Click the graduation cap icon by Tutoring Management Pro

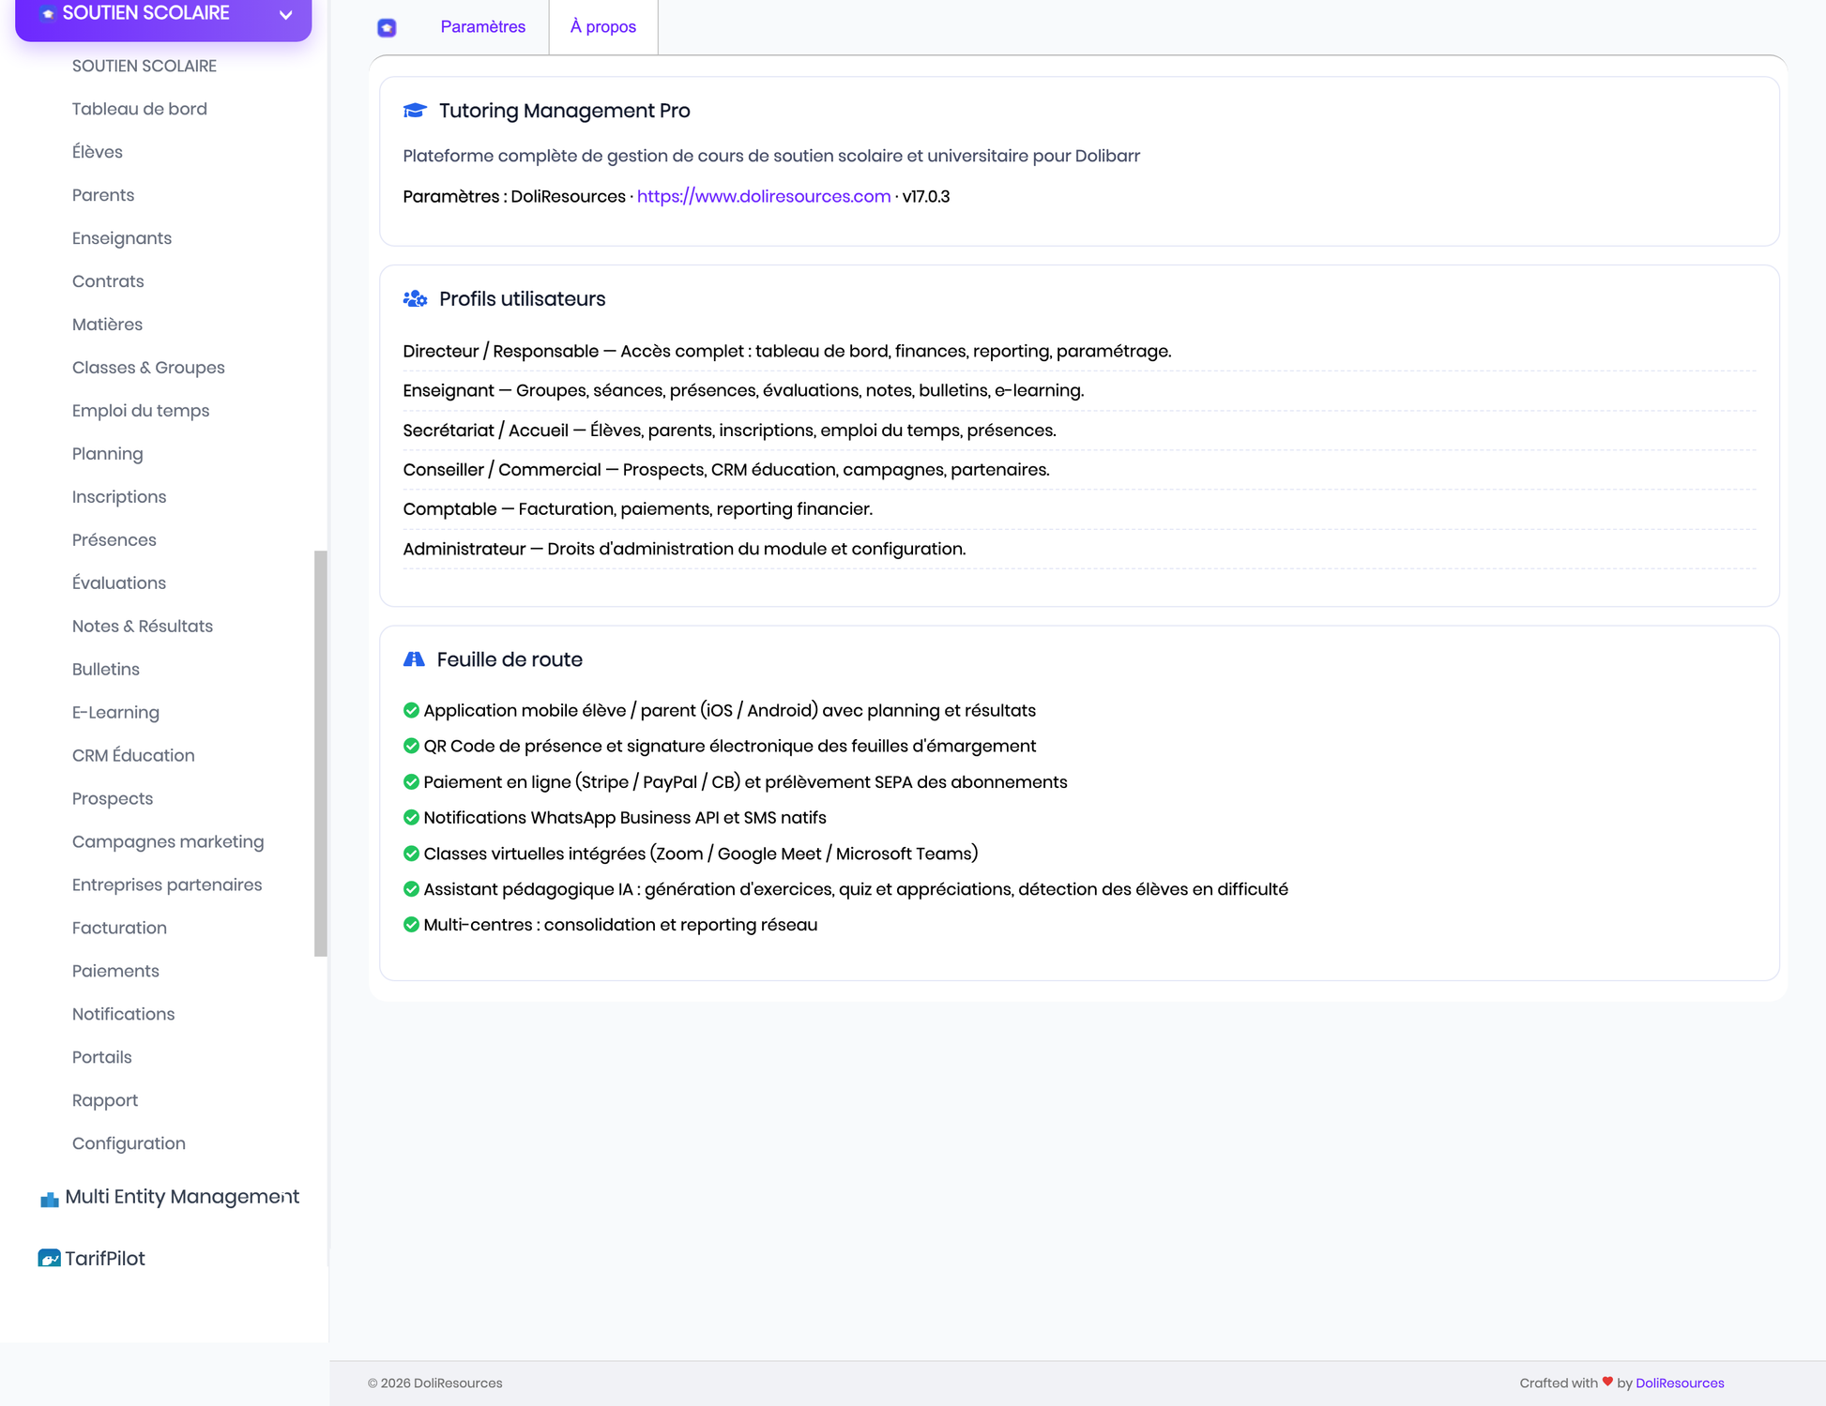point(415,111)
